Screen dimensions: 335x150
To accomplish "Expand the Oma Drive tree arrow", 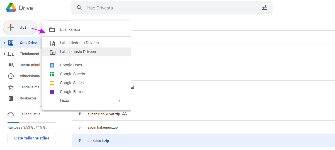I will click(4, 43).
